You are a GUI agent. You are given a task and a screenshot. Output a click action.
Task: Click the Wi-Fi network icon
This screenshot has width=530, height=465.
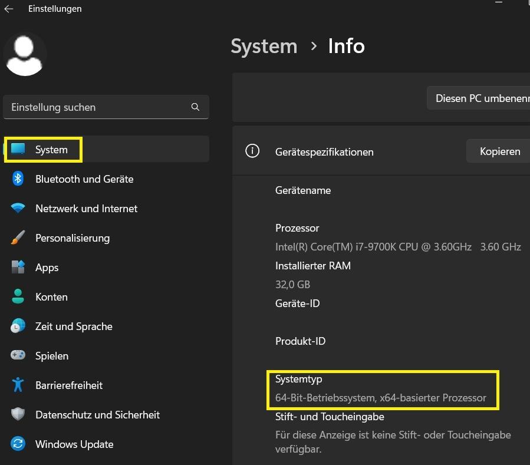coord(18,208)
